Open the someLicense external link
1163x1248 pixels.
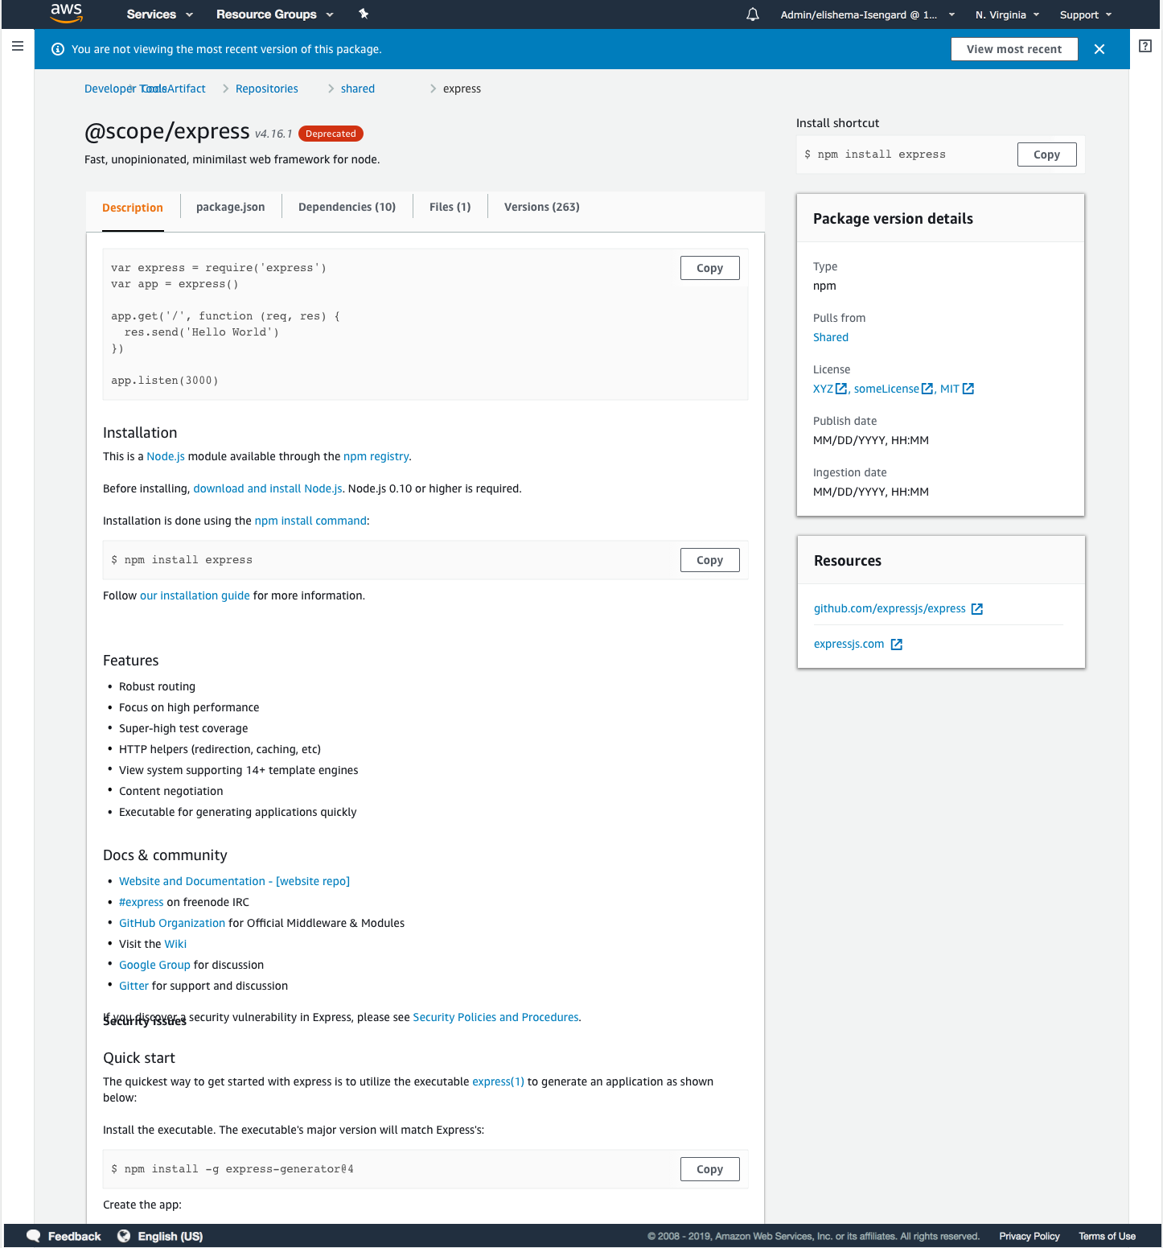pyautogui.click(x=894, y=389)
